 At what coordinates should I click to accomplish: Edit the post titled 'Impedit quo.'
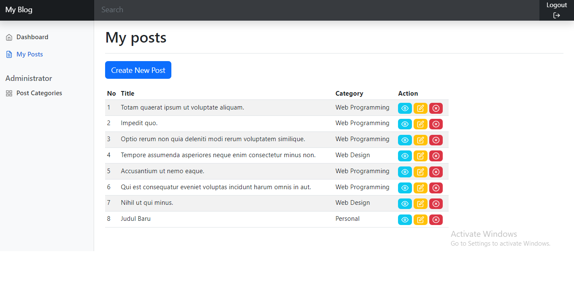point(420,124)
